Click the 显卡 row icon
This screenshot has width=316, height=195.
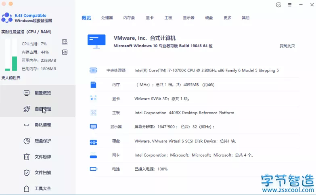[x=93, y=99]
